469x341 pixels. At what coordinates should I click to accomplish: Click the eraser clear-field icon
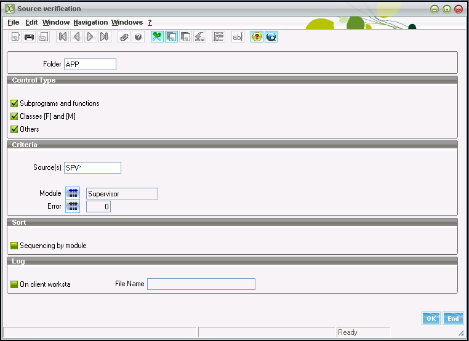click(x=199, y=37)
